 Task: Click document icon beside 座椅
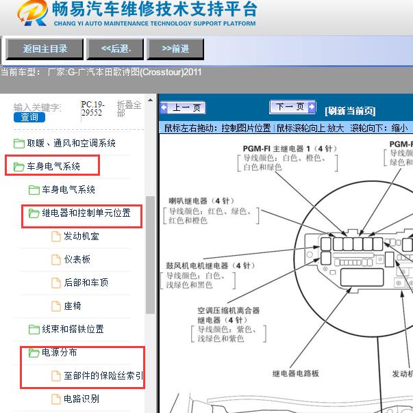coord(56,306)
